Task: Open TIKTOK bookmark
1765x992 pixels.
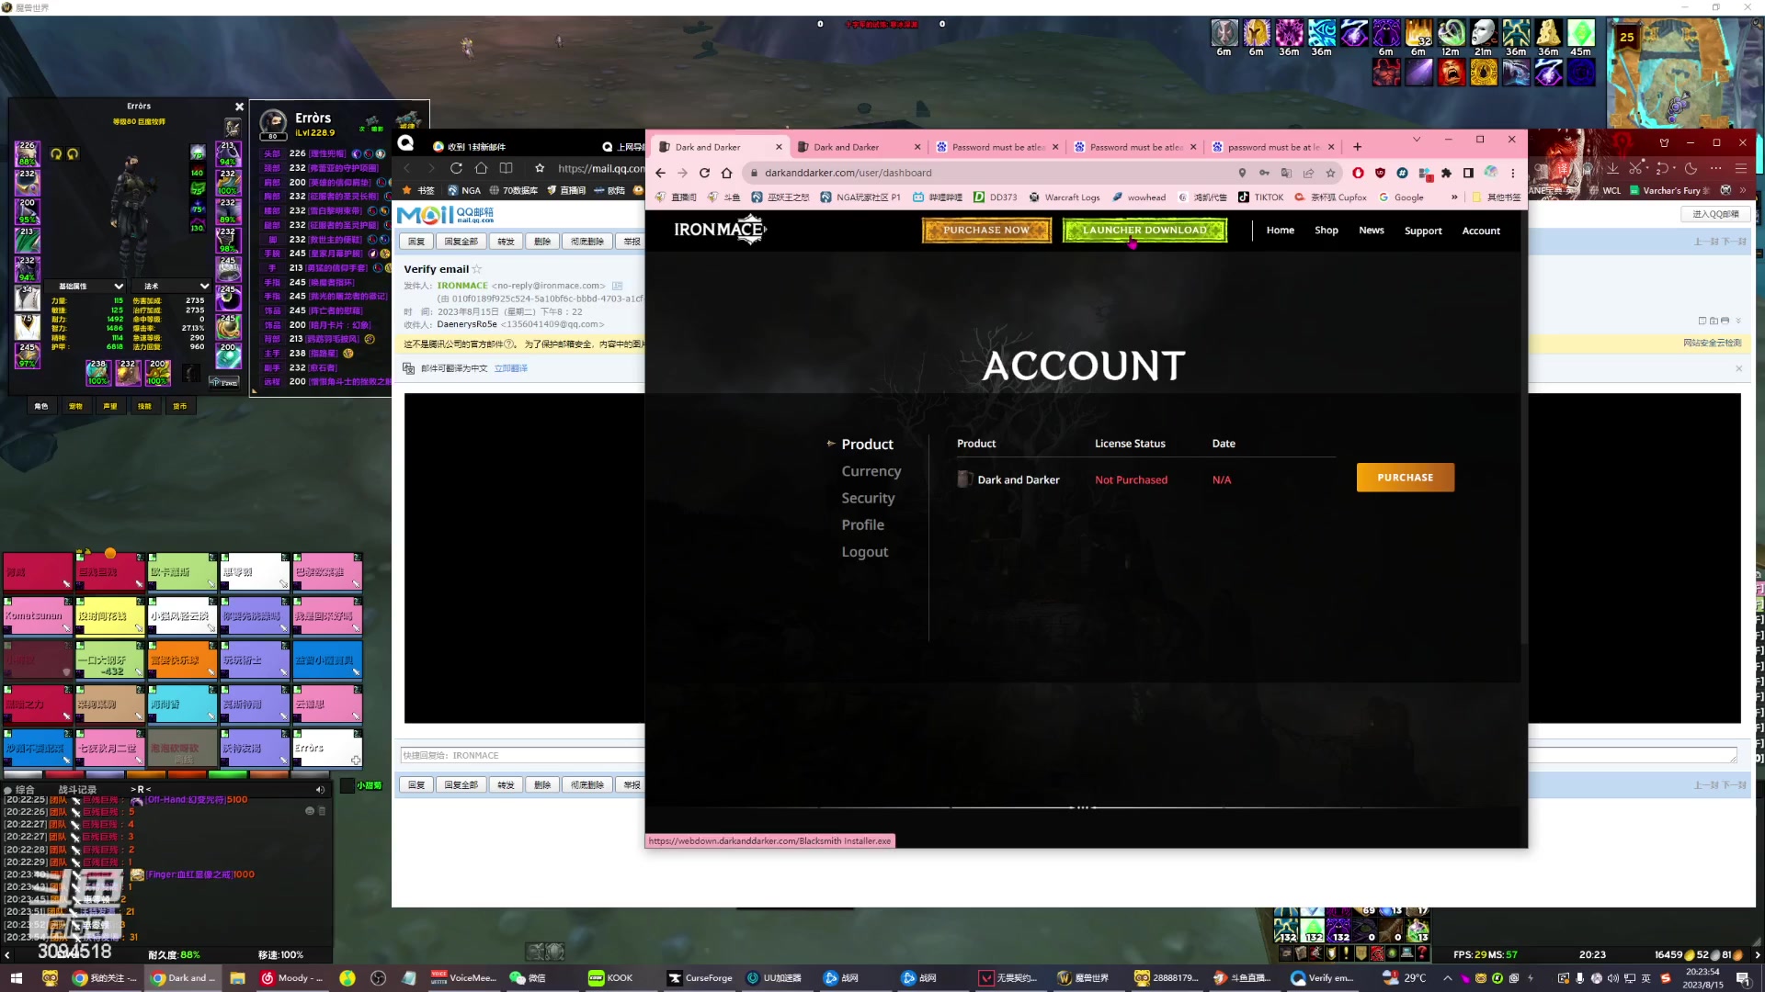Action: 1259,197
